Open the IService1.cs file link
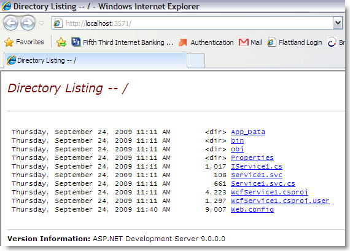The width and height of the screenshot is (350, 251). pyautogui.click(x=257, y=167)
